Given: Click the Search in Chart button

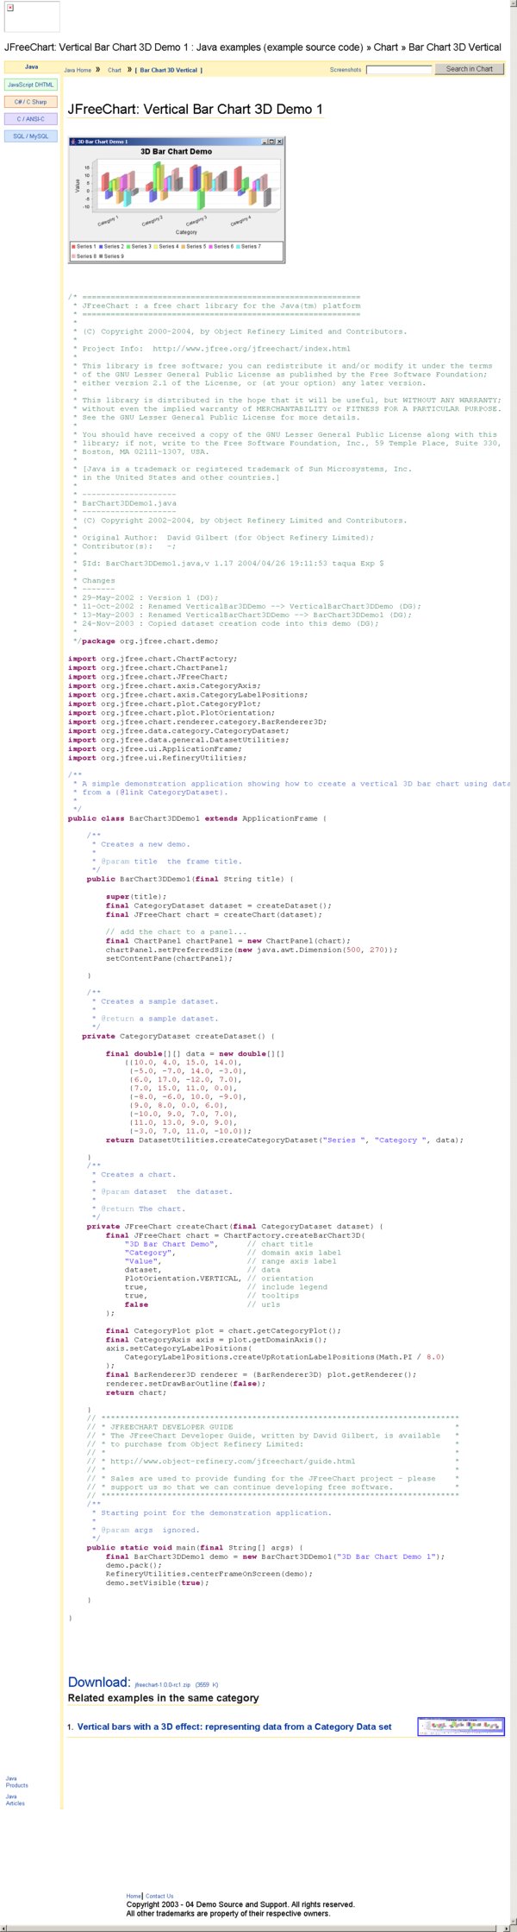Looking at the screenshot, I should (470, 69).
